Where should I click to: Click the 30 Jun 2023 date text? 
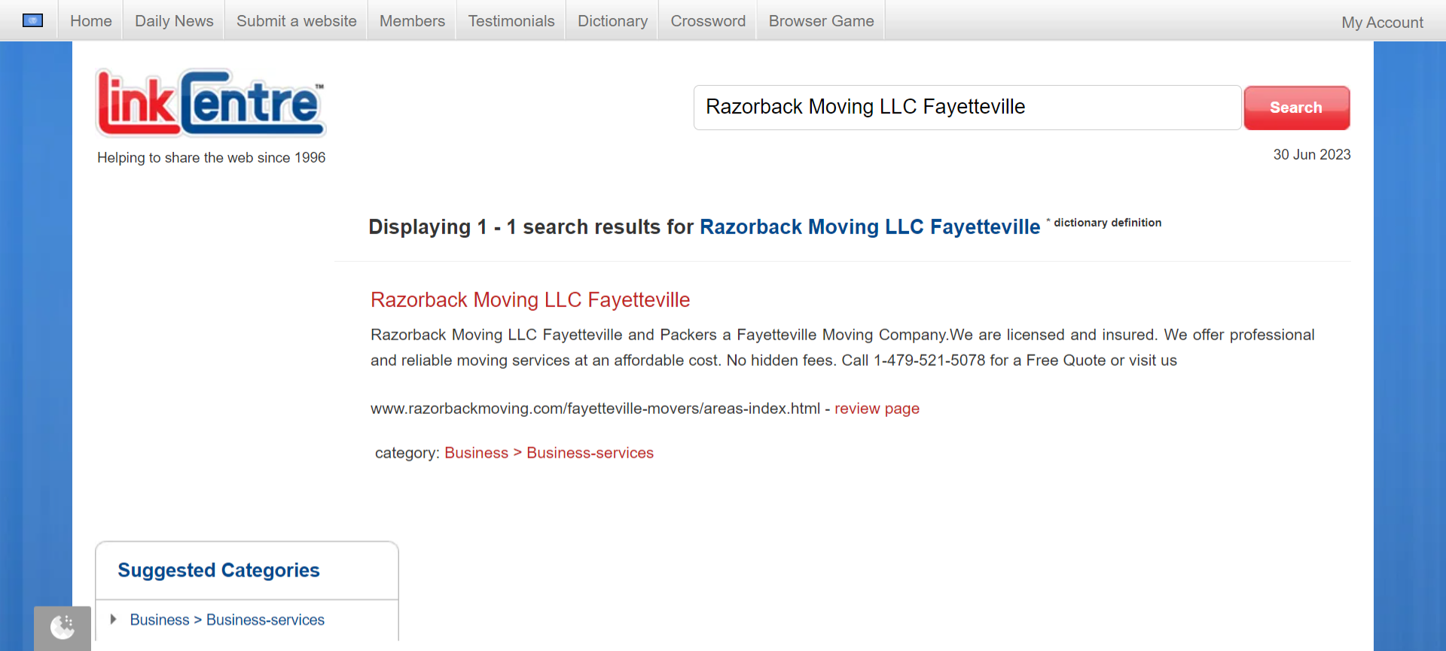pyautogui.click(x=1311, y=155)
